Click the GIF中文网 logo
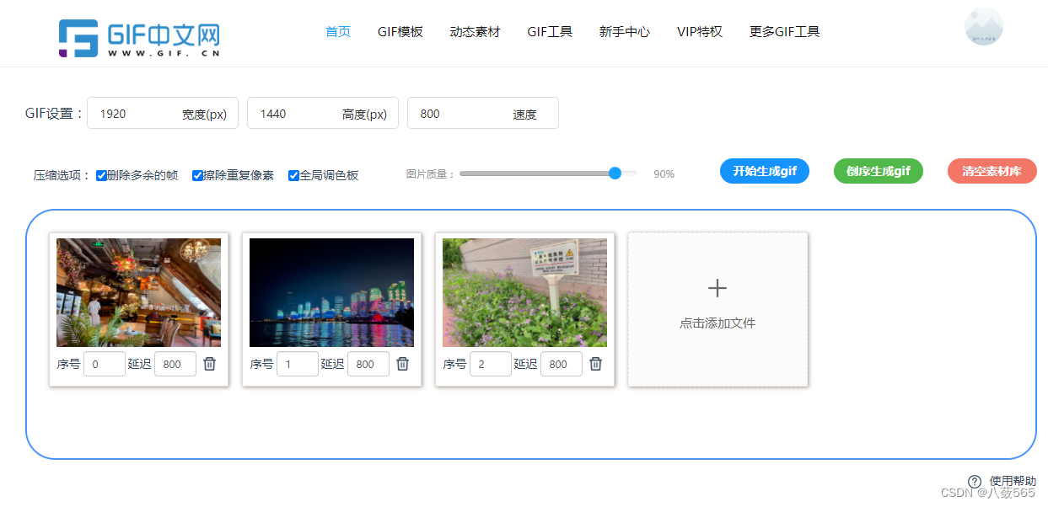Viewport: 1048px width, 507px height. [139, 38]
